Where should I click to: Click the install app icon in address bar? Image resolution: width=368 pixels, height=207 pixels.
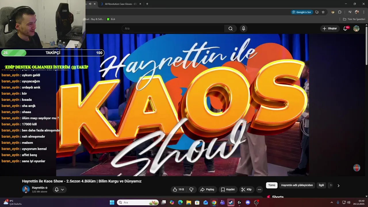tap(317, 12)
